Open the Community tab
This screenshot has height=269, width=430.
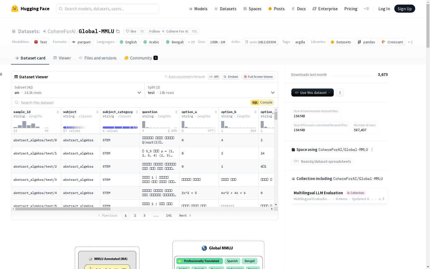click(x=141, y=58)
